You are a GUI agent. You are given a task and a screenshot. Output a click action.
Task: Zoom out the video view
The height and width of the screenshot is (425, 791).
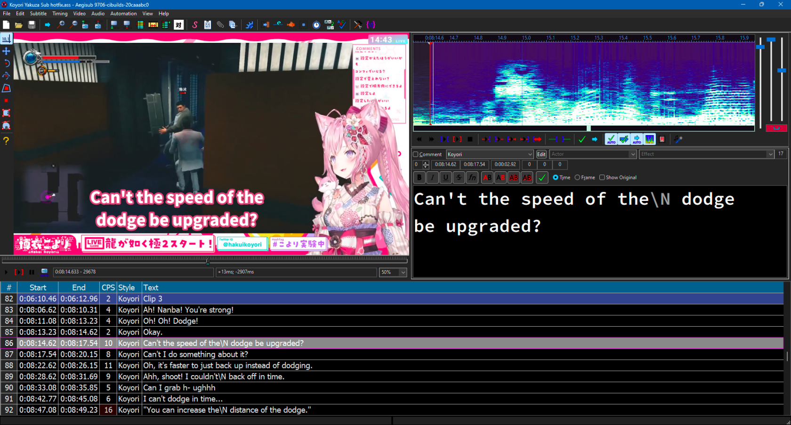(x=73, y=25)
